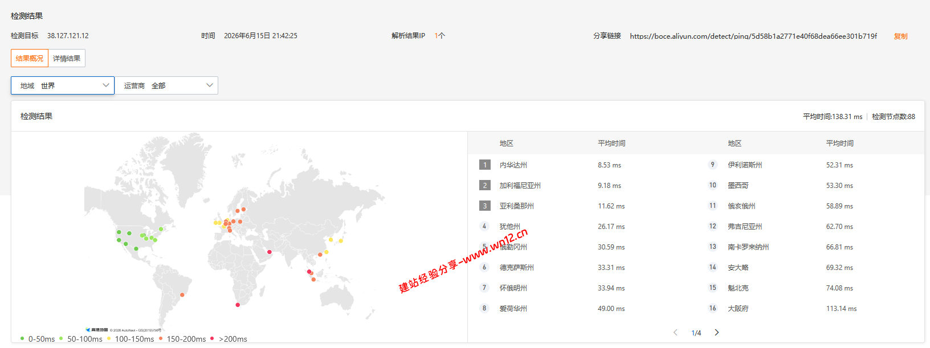Click the 解析结果IP count 1个

pos(439,35)
